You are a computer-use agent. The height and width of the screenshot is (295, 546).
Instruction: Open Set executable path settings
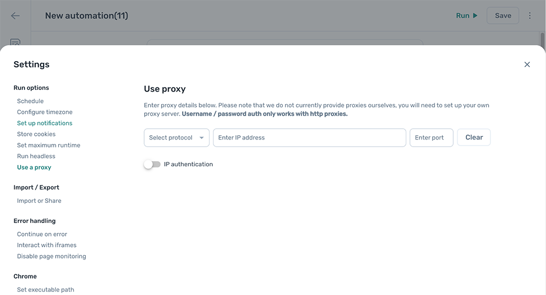(x=46, y=290)
